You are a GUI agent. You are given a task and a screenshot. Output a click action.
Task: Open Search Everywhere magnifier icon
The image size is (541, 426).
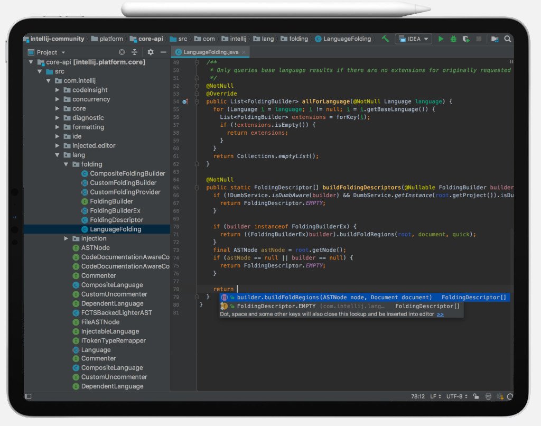(507, 39)
